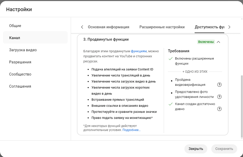The width and height of the screenshot is (243, 157).
Task: Click Подача апелляций на заявки Content ID
Action: [x=122, y=69]
